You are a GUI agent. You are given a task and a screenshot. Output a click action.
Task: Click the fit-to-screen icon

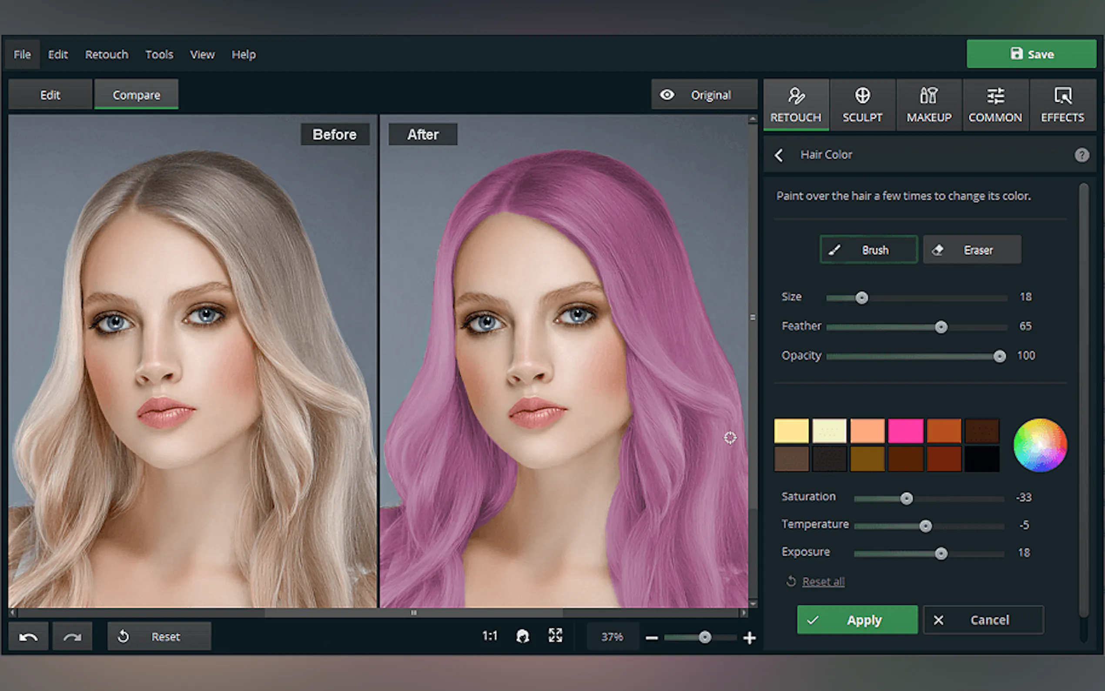coord(555,636)
